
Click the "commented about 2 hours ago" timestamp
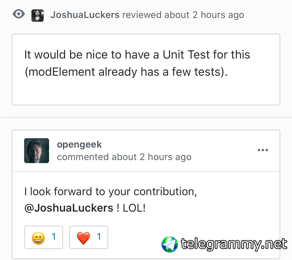124,157
